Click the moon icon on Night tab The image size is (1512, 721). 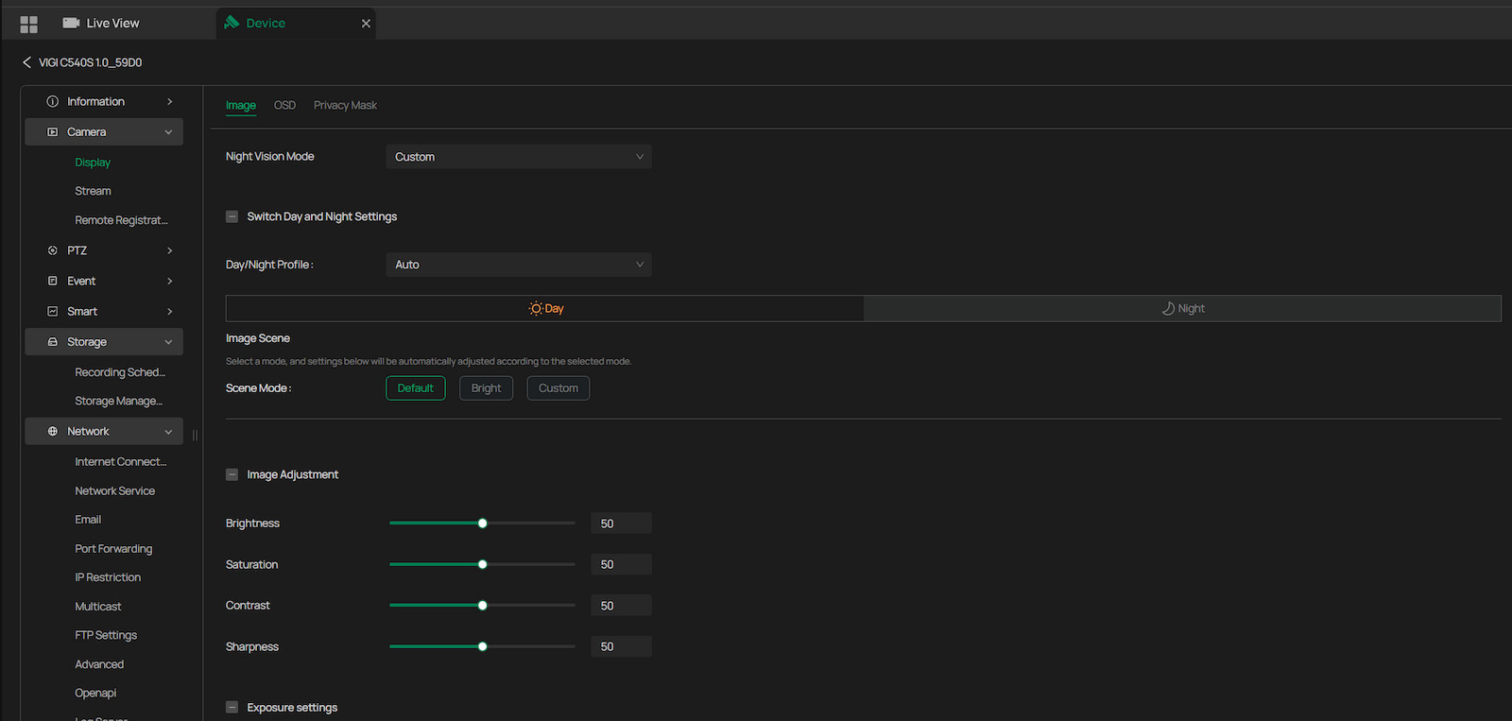1168,309
